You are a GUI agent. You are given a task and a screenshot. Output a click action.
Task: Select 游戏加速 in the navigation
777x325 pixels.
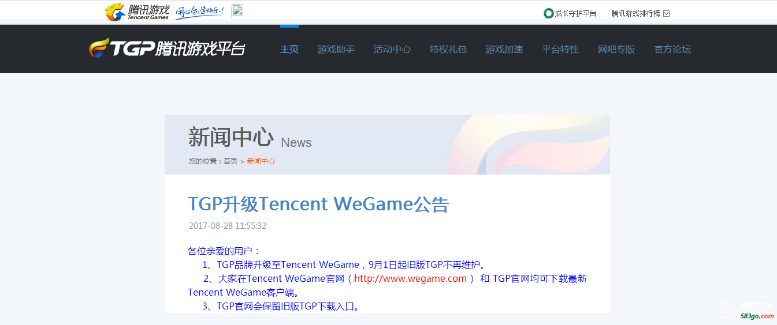click(x=504, y=50)
